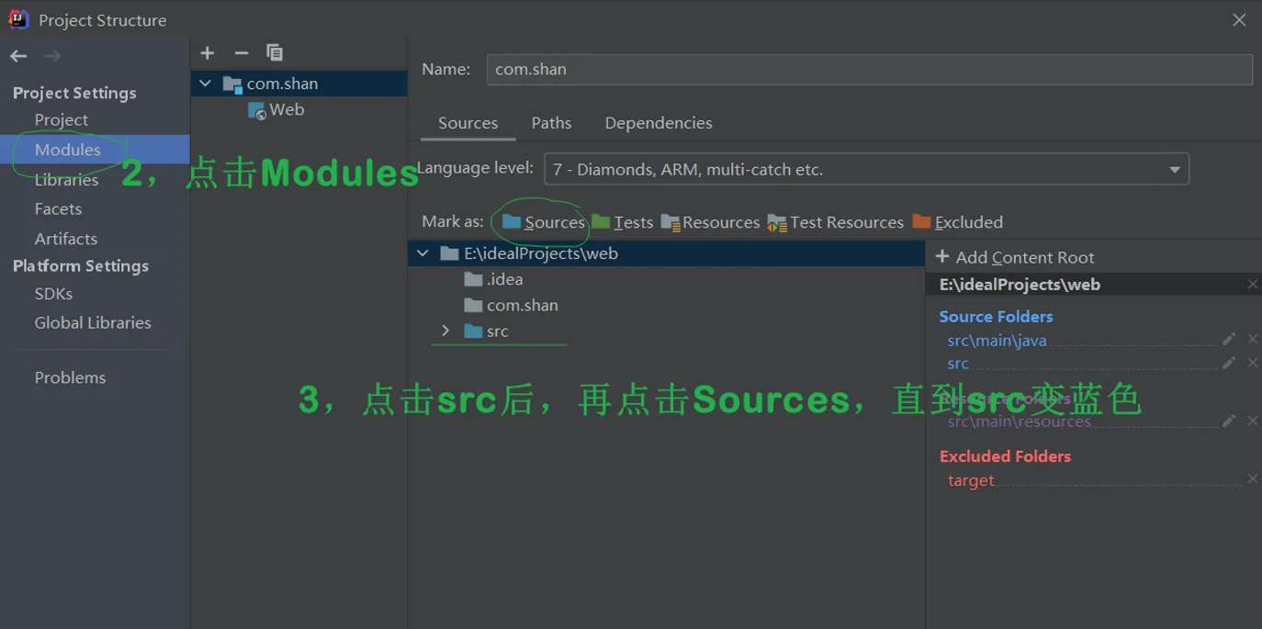Add a new module with plus icon
This screenshot has width=1262, height=629.
208,53
